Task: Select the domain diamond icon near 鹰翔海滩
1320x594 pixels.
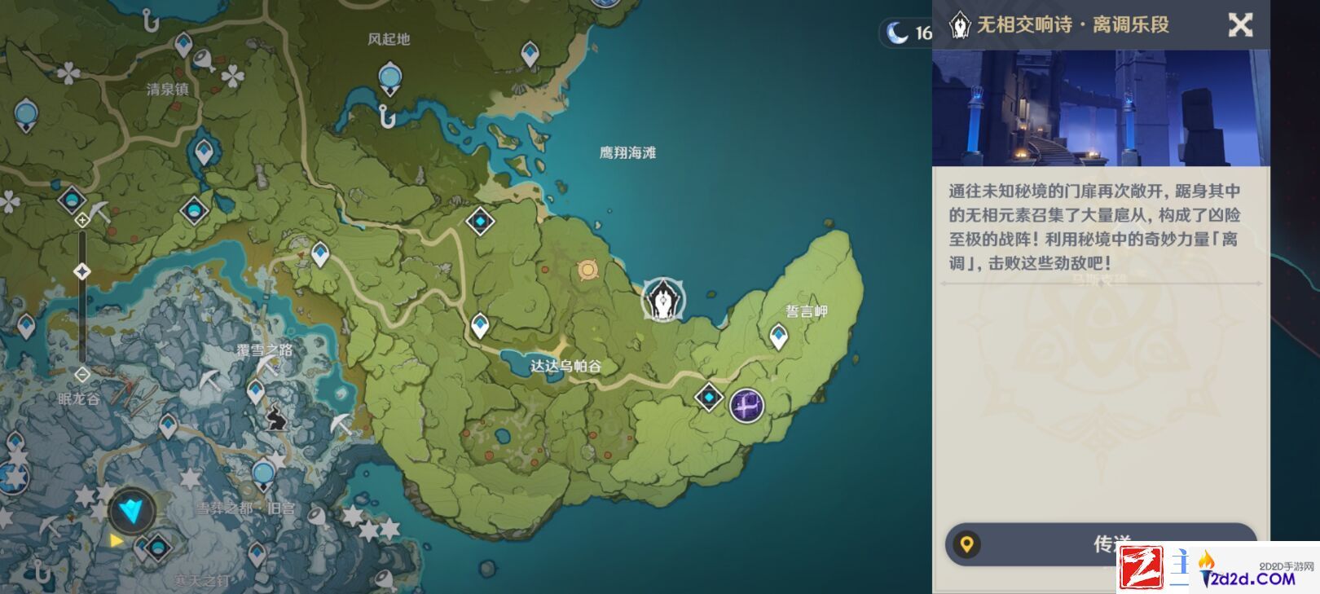Action: [x=480, y=221]
